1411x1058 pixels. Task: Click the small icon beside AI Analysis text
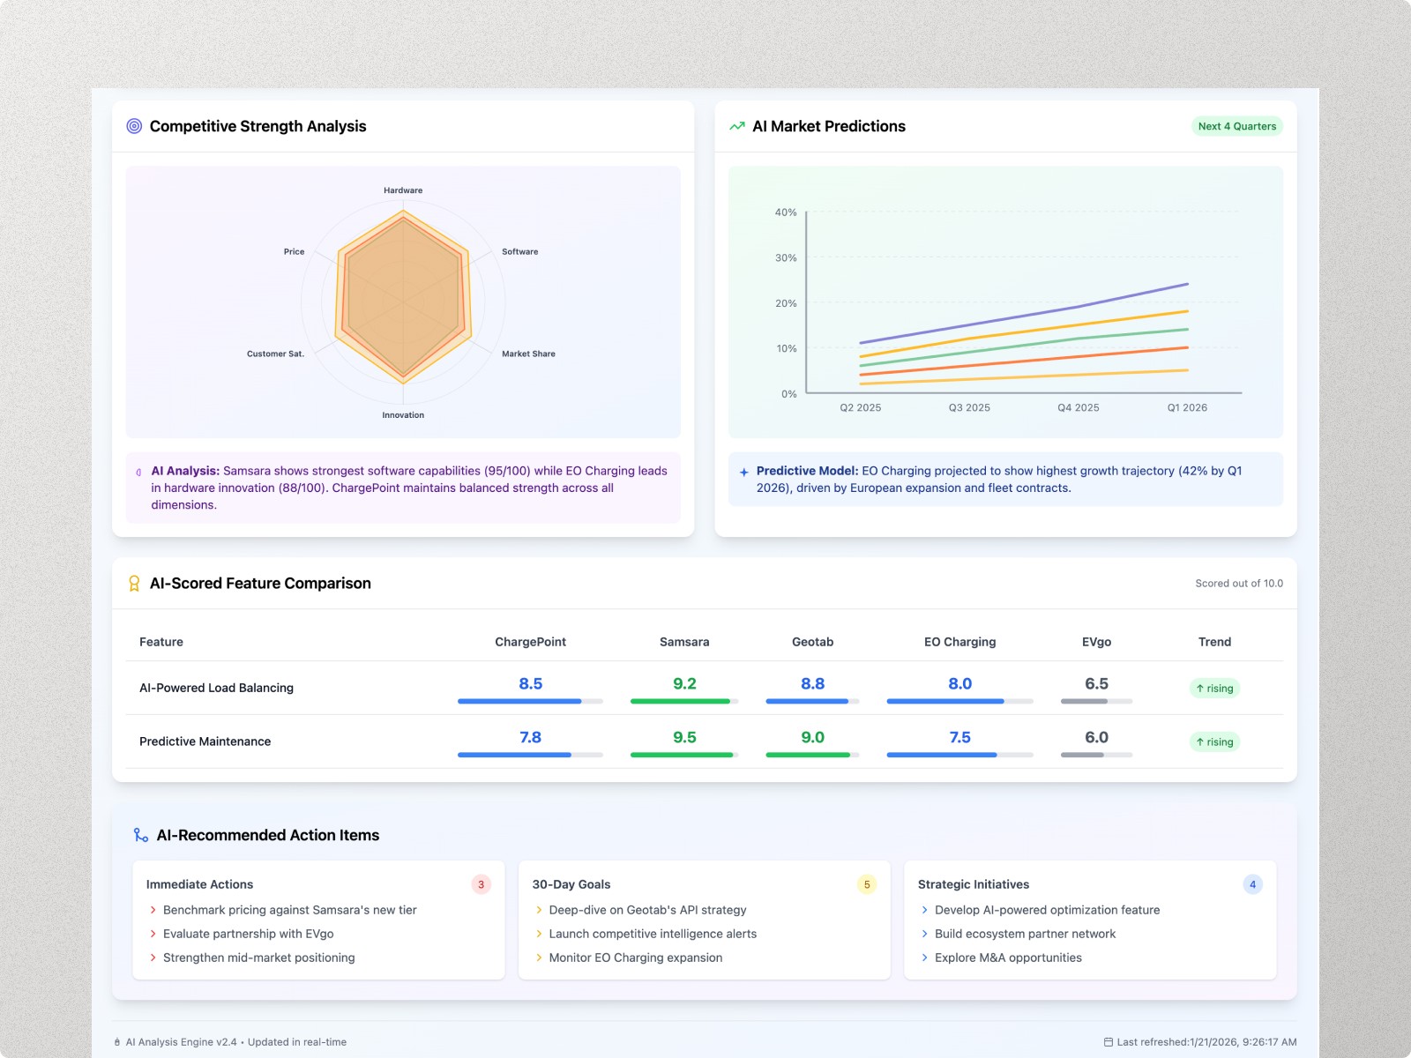[138, 473]
